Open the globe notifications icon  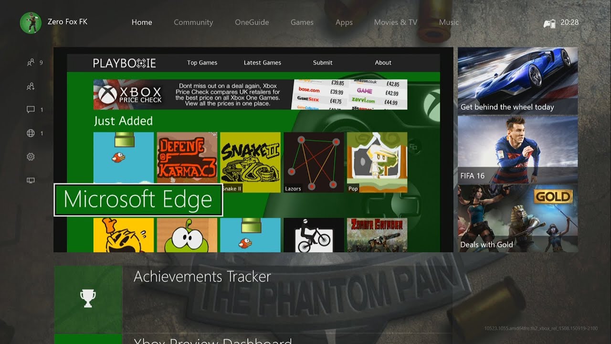(x=31, y=133)
